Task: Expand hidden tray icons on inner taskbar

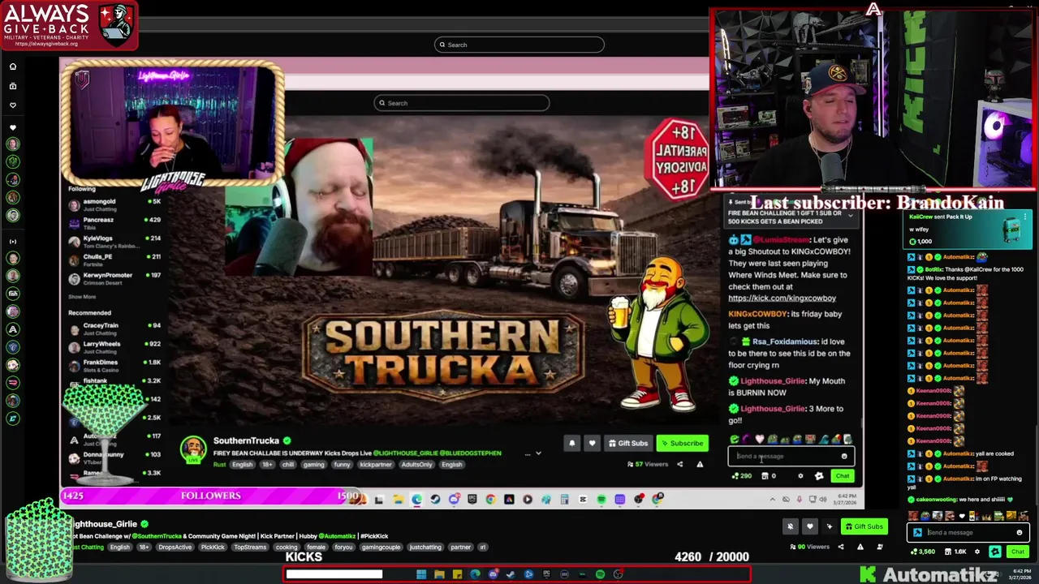Action: tap(773, 499)
